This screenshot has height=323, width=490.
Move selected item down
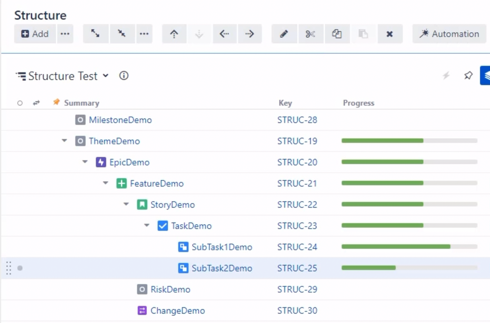pos(199,34)
